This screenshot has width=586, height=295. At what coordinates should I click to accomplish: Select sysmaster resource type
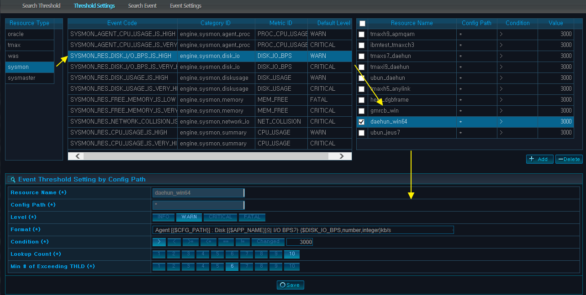[30, 78]
